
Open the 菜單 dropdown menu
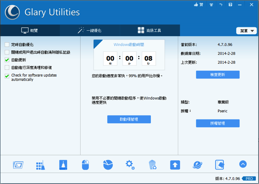click(x=246, y=31)
